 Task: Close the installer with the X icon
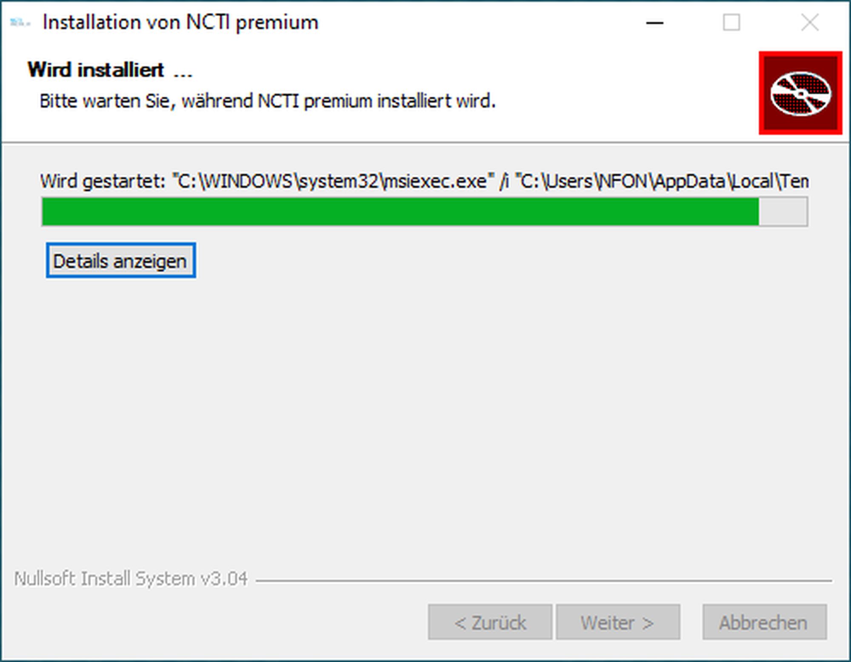pyautogui.click(x=809, y=23)
